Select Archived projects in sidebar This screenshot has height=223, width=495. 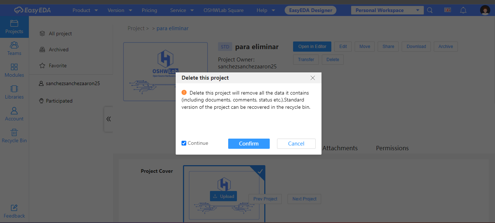tap(54, 49)
